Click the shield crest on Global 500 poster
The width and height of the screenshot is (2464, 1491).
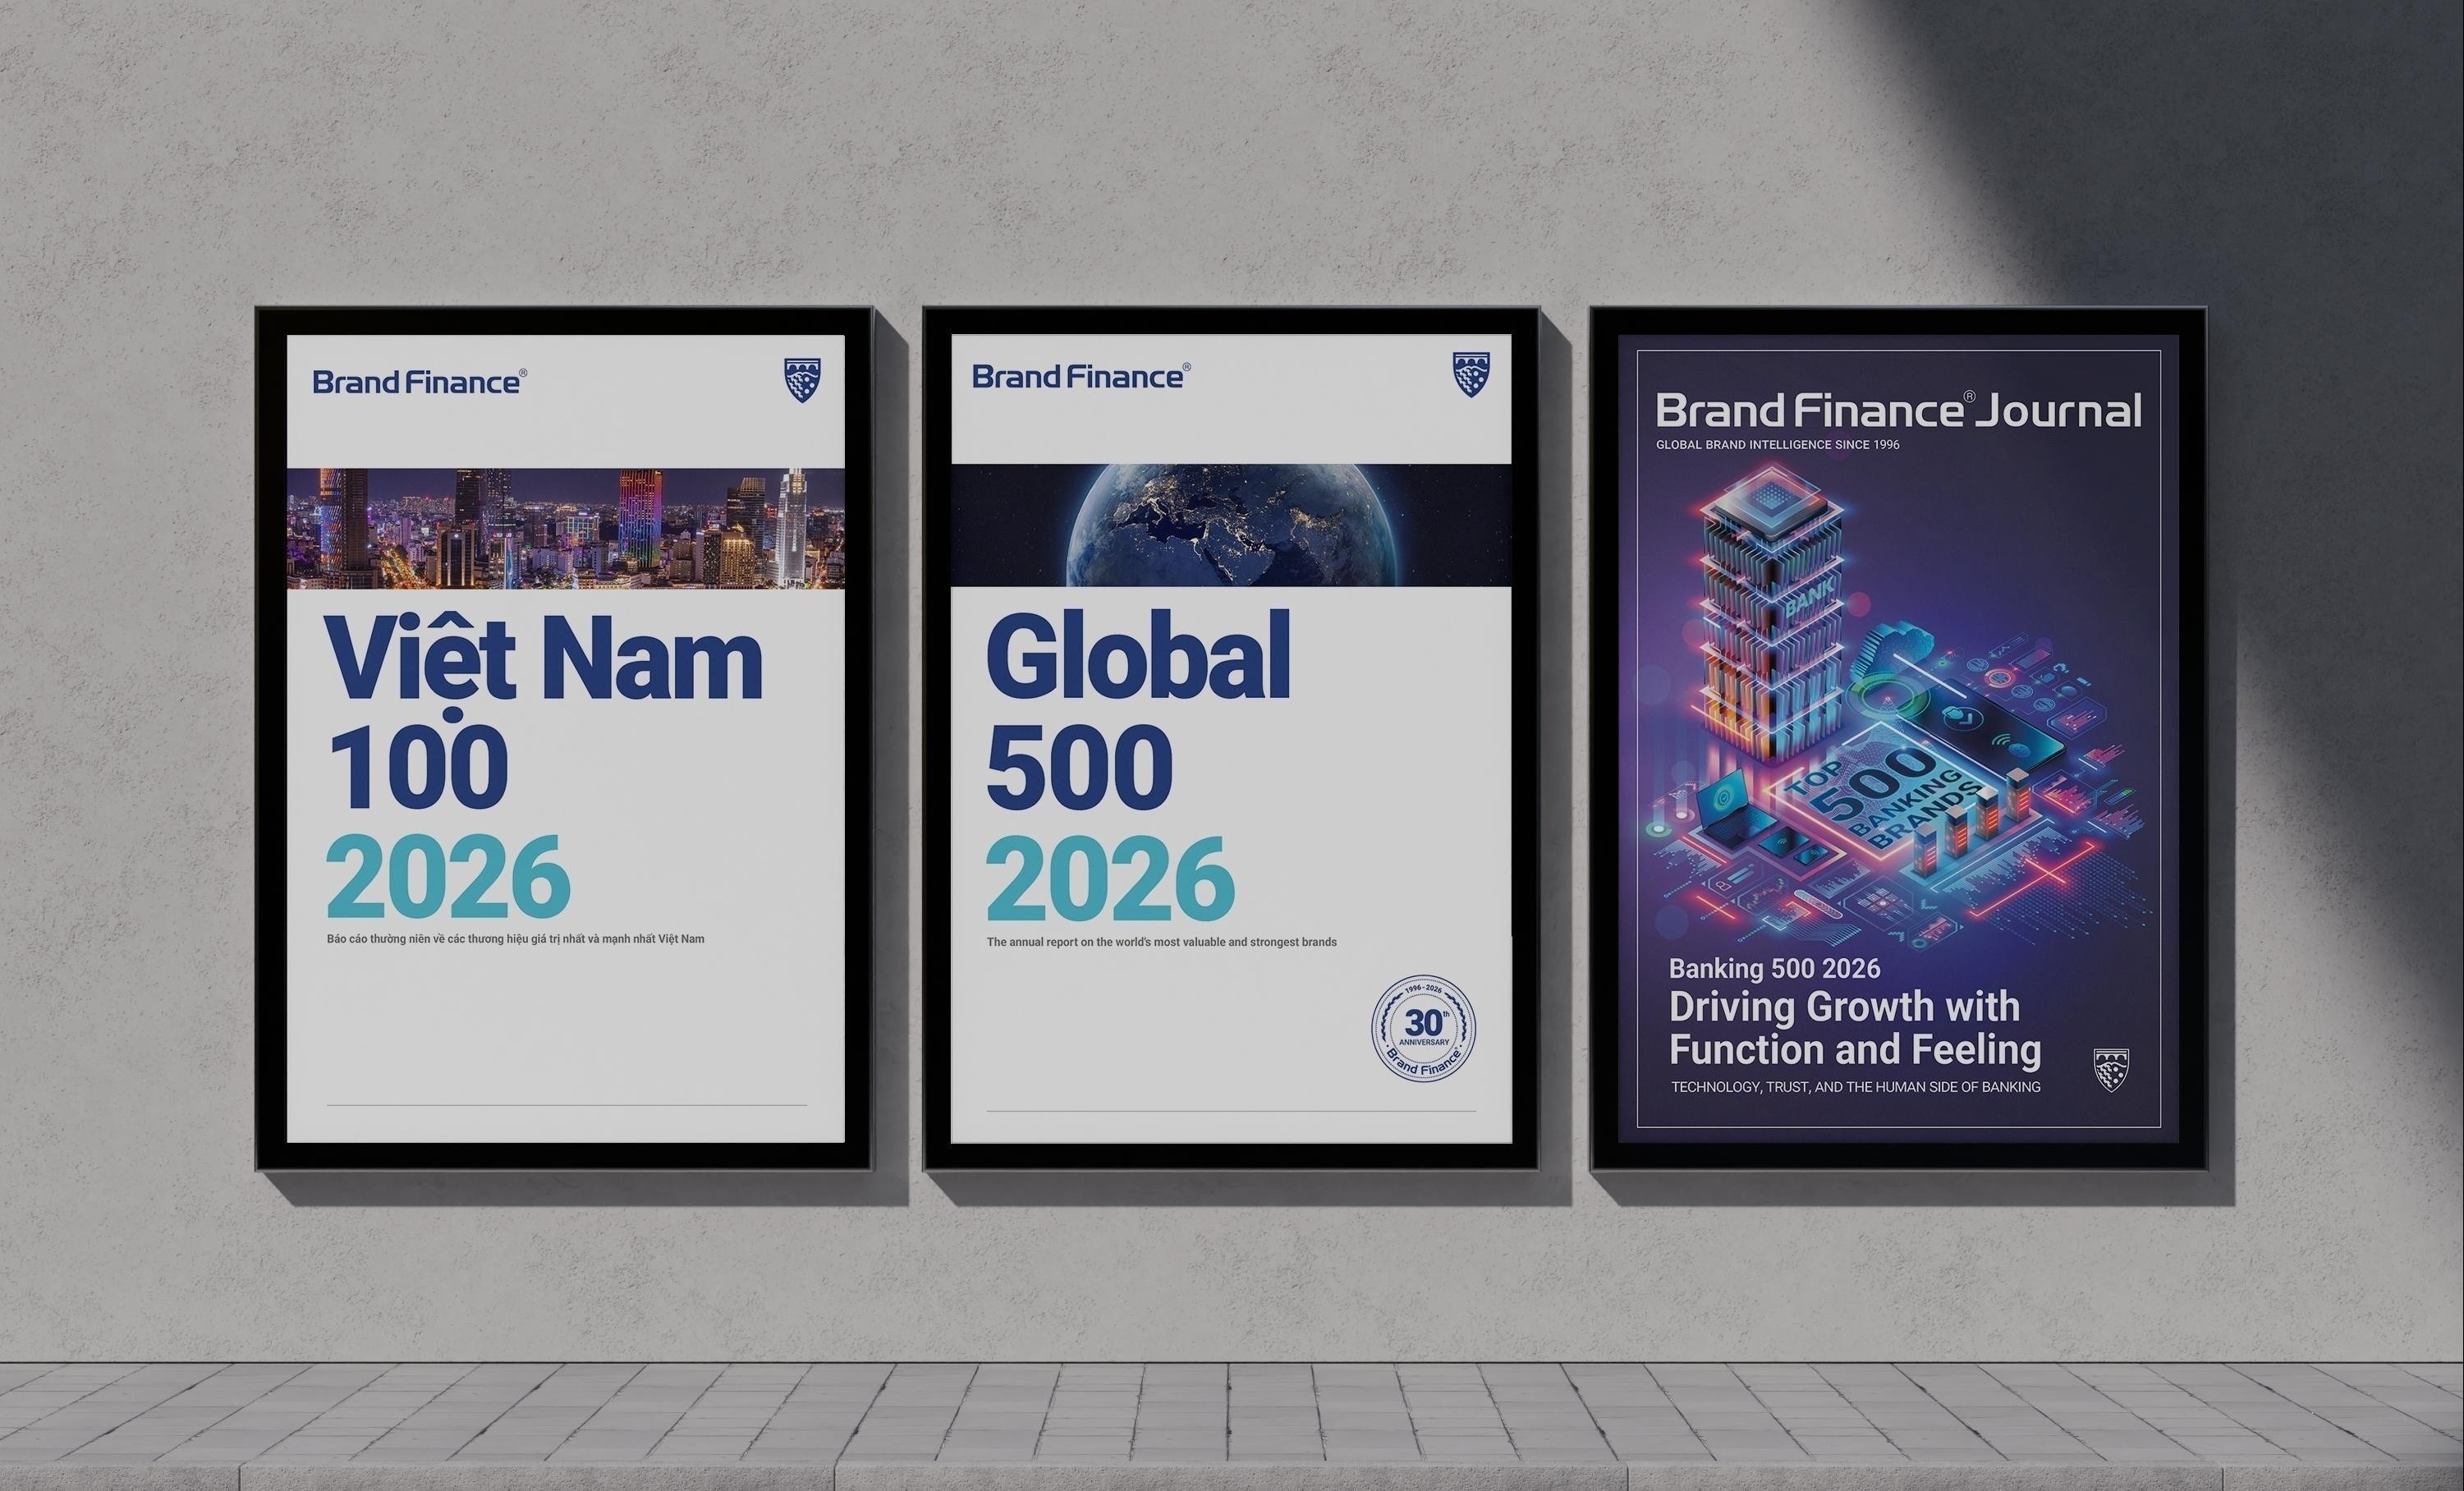tap(1471, 374)
